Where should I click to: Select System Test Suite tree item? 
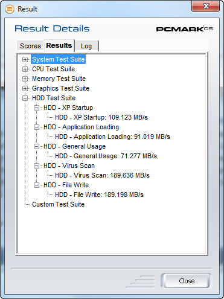tap(59, 59)
